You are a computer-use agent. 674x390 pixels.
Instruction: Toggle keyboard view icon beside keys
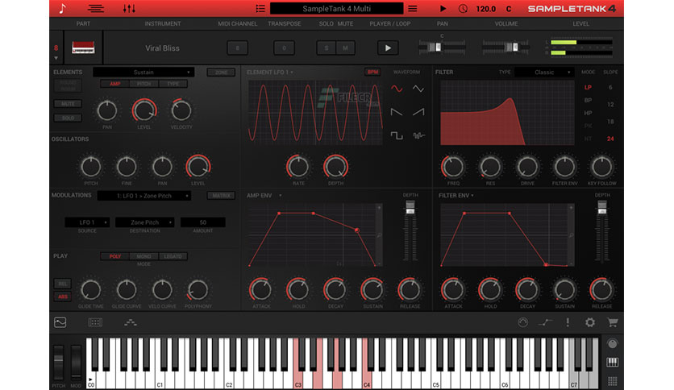click(x=613, y=362)
